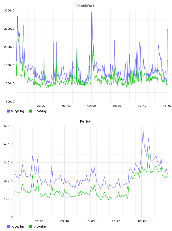Click the Mumbai chart title
This screenshot has width=172, height=231.
pyautogui.click(x=86, y=121)
